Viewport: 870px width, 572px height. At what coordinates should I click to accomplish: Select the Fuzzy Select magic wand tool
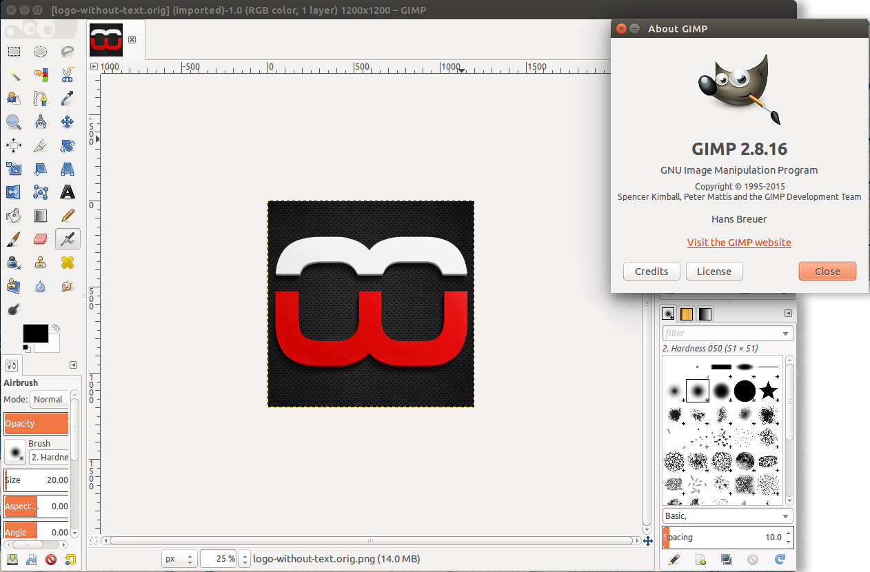tap(14, 74)
